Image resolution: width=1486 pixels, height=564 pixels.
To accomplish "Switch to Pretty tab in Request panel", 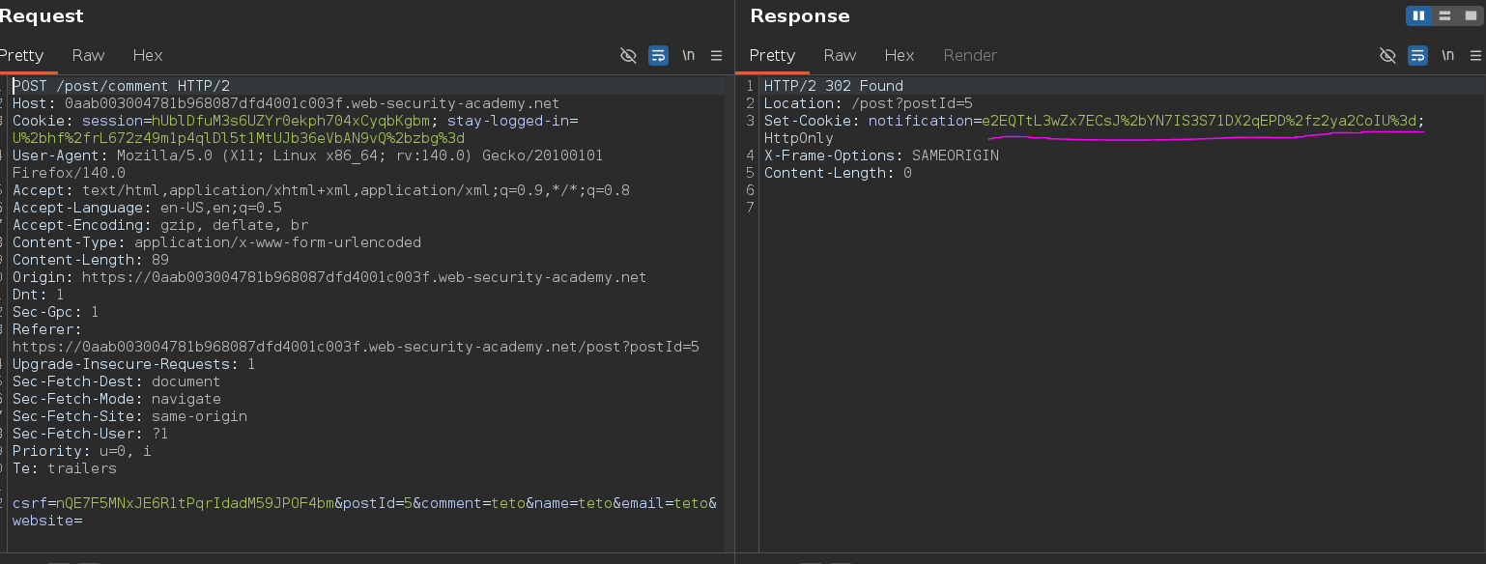I will click(21, 55).
